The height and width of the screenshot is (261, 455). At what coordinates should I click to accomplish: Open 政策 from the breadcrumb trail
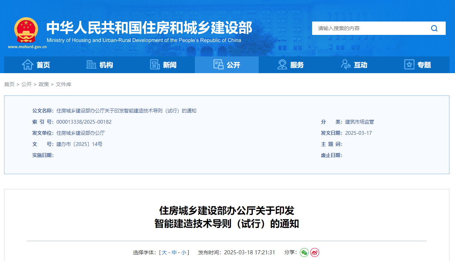pyautogui.click(x=43, y=84)
